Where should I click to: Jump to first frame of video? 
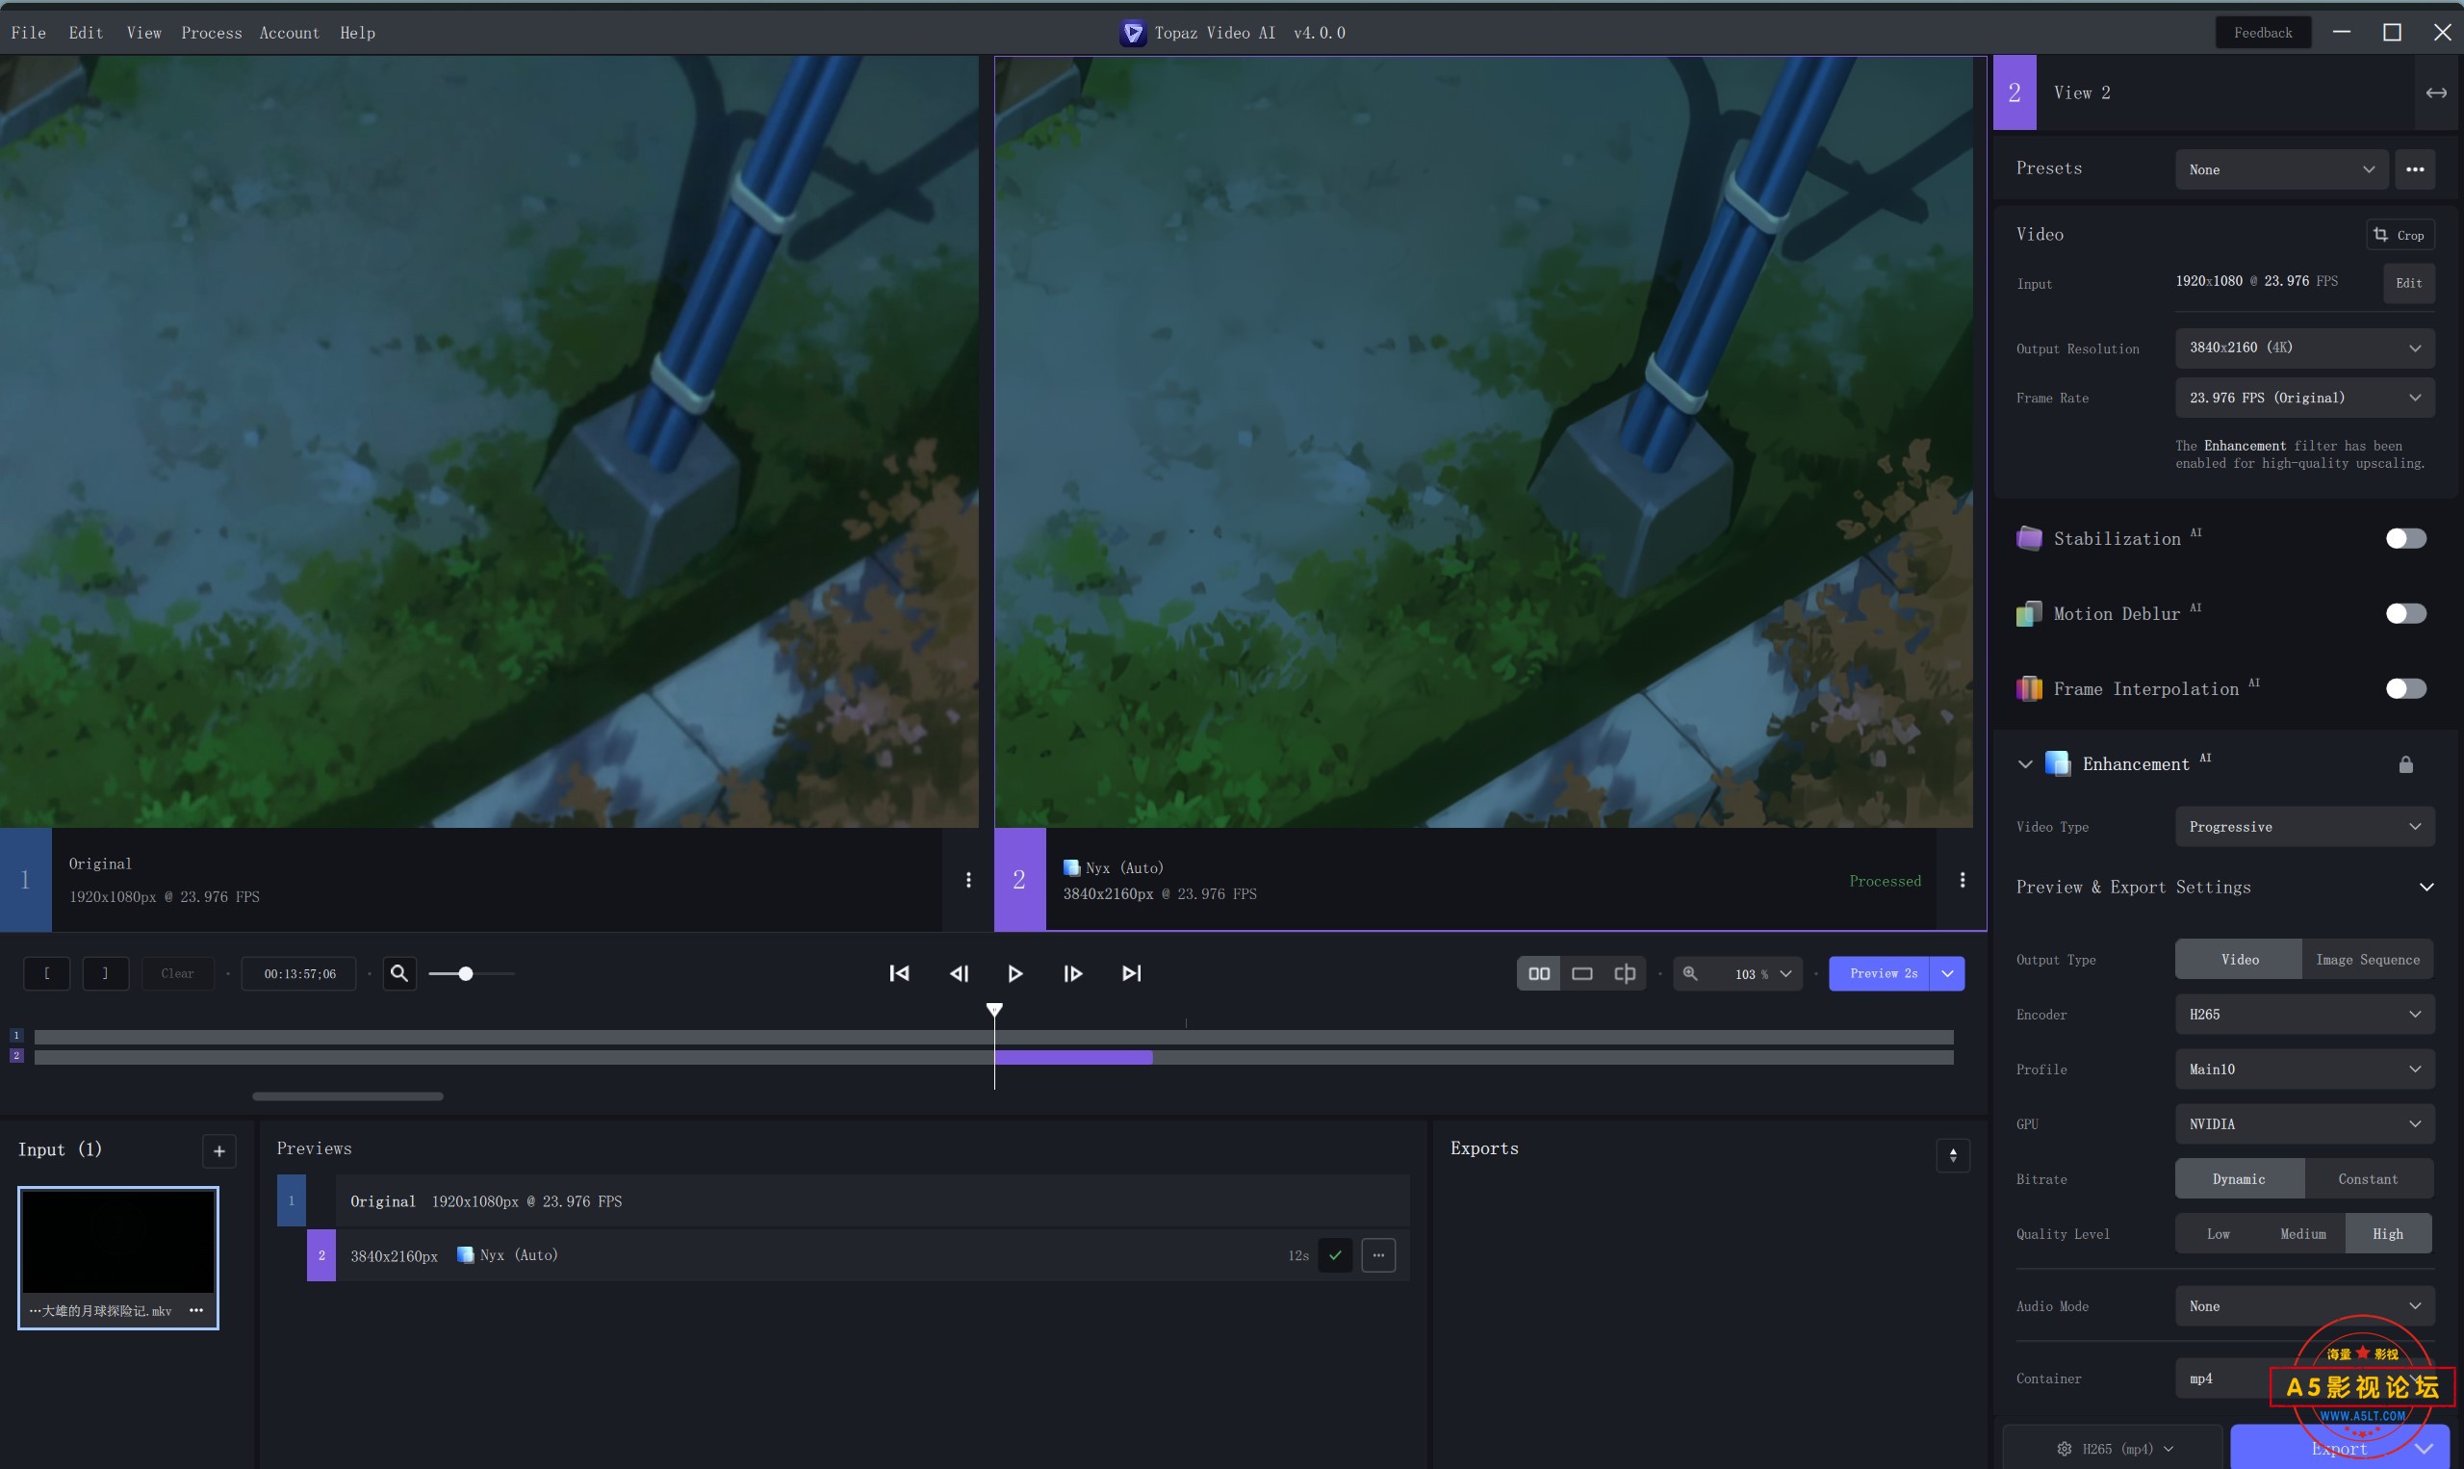point(899,973)
